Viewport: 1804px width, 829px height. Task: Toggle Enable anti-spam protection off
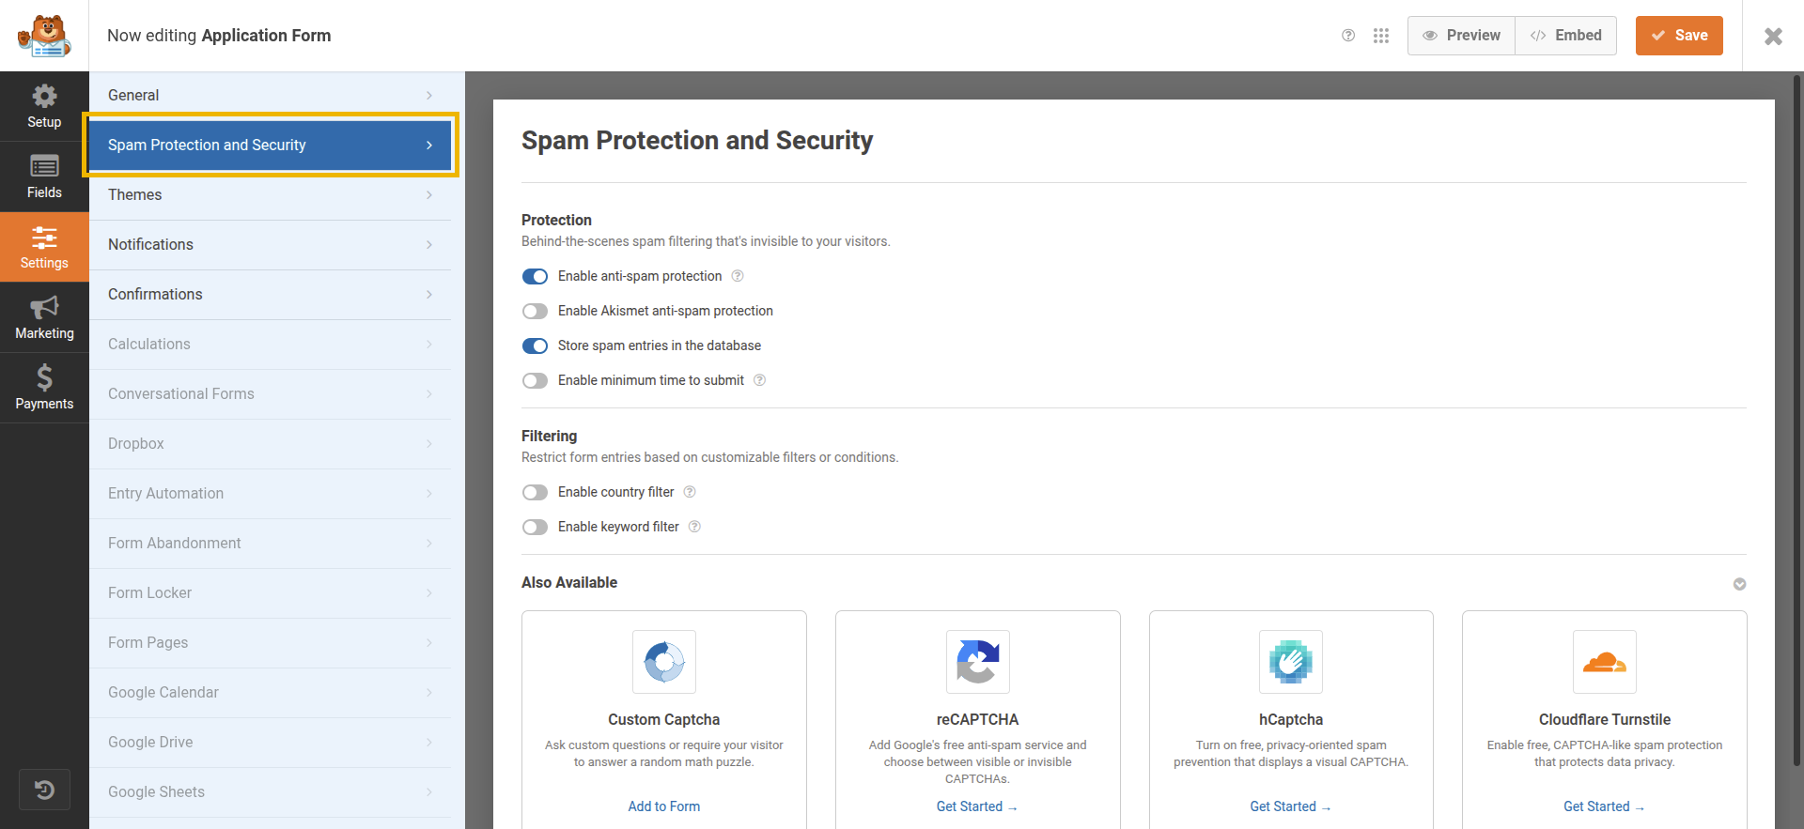click(x=535, y=276)
